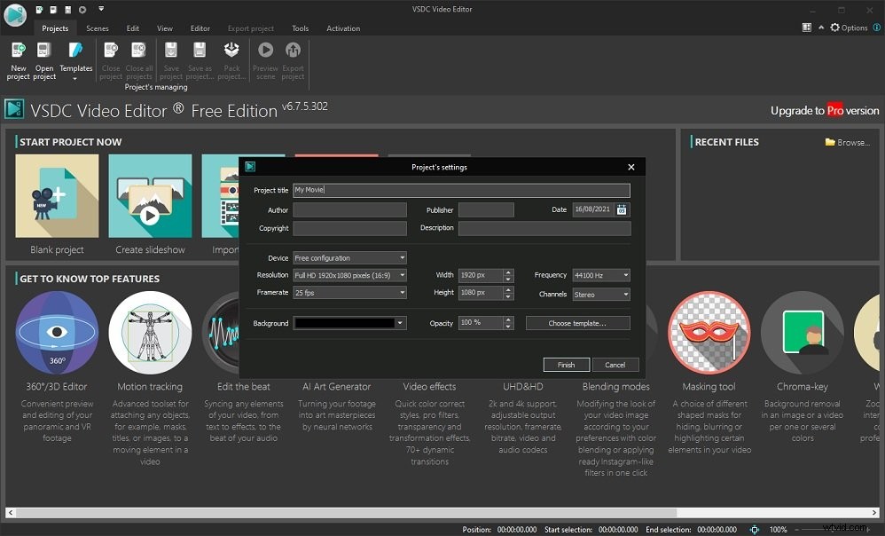Click the Upgrade to Pro version link
885x536 pixels.
[x=824, y=111]
